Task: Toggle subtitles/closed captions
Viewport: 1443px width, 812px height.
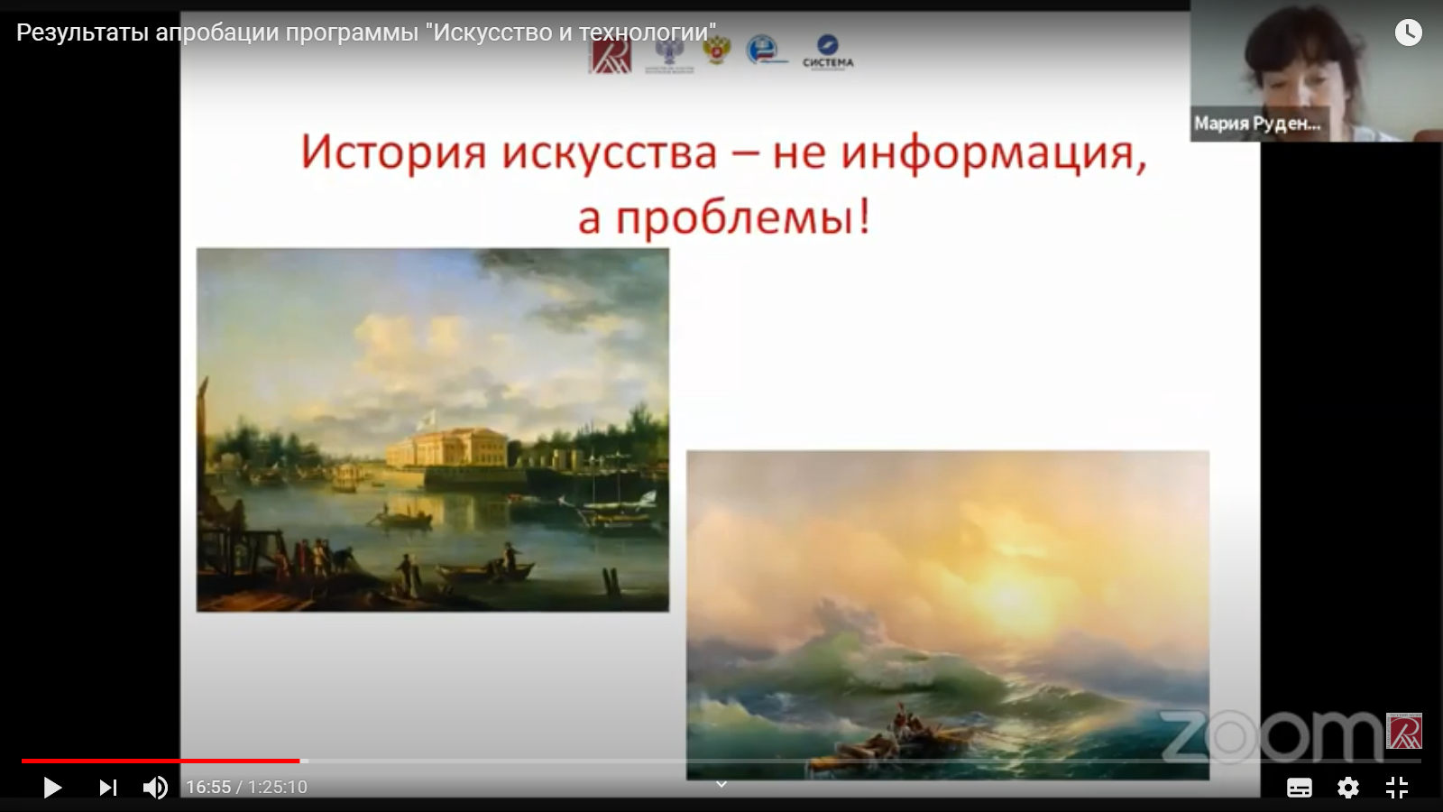Action: pyautogui.click(x=1299, y=788)
